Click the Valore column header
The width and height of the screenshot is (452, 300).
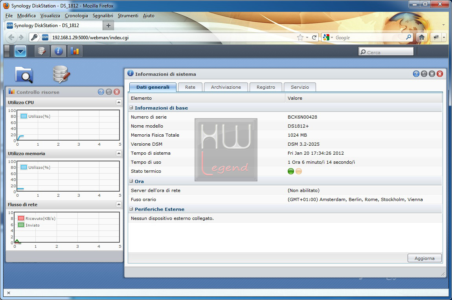coord(364,98)
